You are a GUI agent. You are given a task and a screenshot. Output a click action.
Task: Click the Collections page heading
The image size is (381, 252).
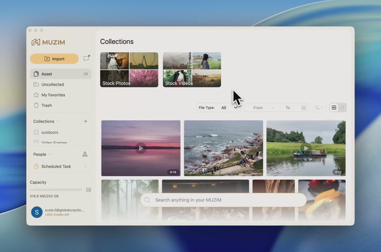[117, 41]
